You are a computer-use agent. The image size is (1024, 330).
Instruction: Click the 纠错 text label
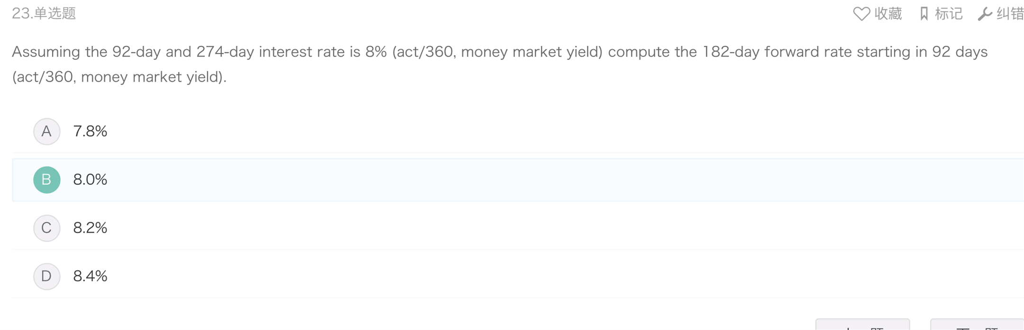click(x=1010, y=14)
